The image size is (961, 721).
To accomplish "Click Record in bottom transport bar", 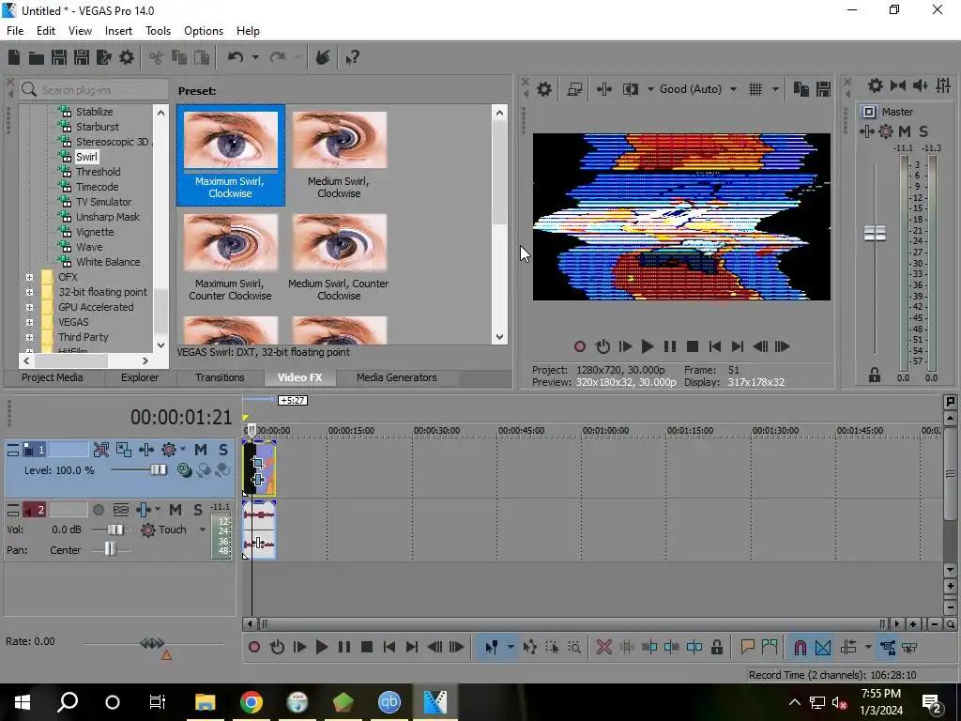I will click(254, 648).
